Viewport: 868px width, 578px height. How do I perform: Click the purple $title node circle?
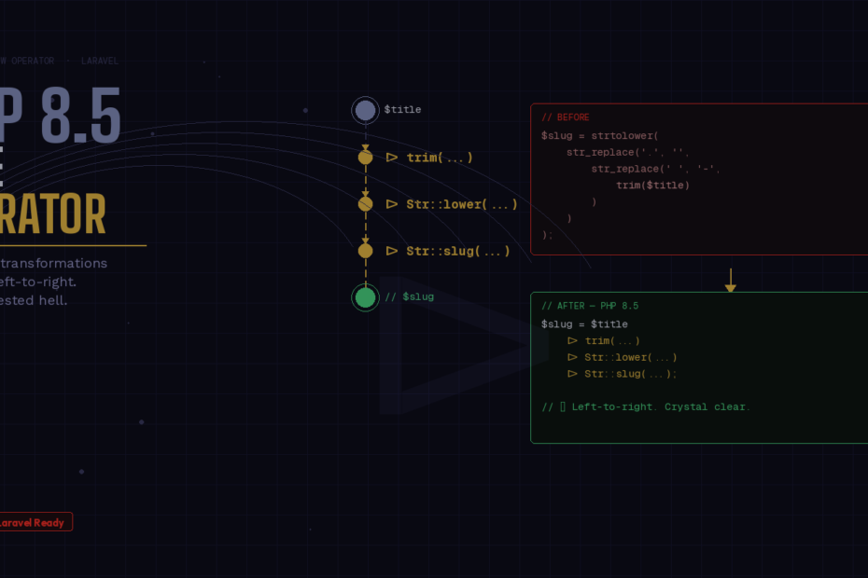365,110
